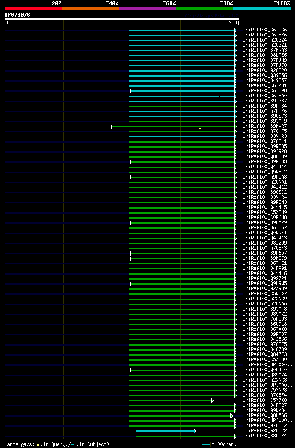The image size is (295, 448).
Task: Select the label UniRef100_A2Q322
Action: pyautogui.click(x=265, y=431)
